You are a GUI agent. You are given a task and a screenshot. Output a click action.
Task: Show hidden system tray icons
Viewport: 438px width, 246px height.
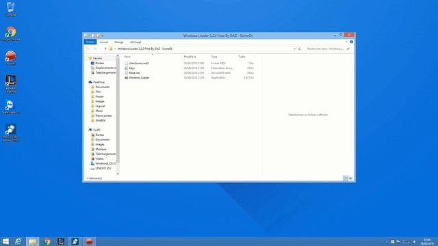click(x=387, y=242)
